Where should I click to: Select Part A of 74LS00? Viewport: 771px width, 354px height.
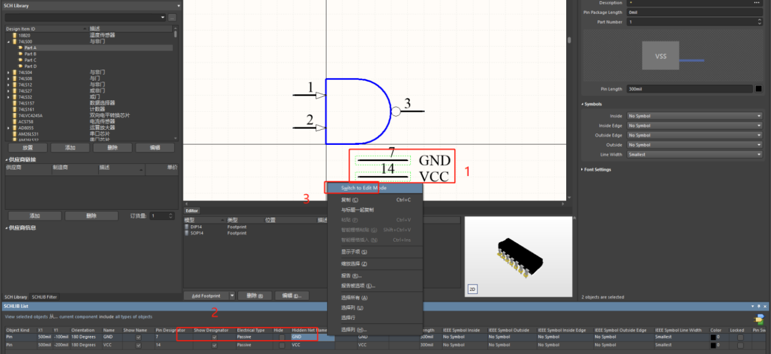click(30, 48)
